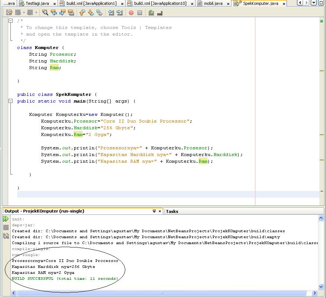Click Find Previous Occurrence icon
Image resolution: width=326 pixels, height=298 pixels.
point(54,13)
